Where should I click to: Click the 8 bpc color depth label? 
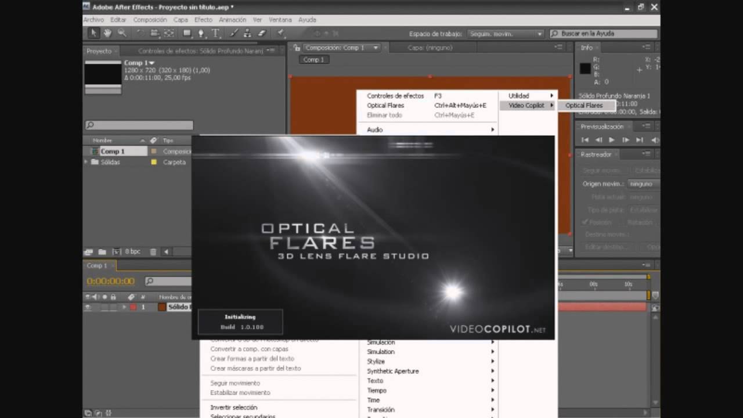click(132, 252)
